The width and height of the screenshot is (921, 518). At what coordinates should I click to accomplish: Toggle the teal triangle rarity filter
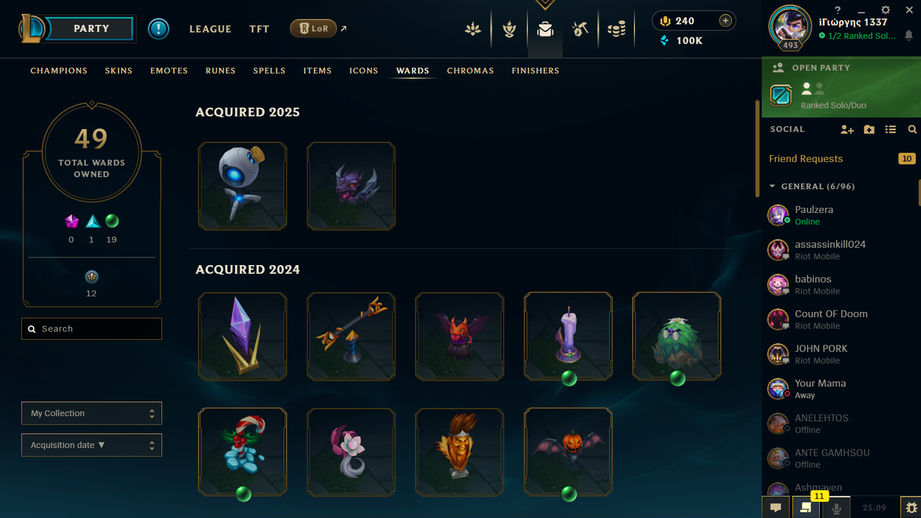pos(93,221)
